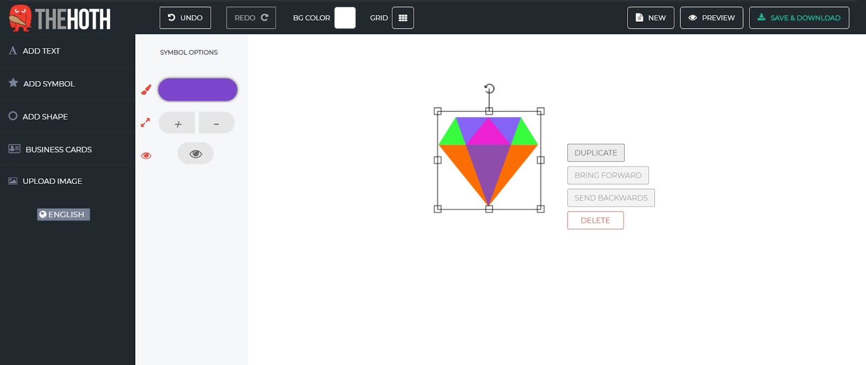Click the top-right selection handle
Viewport: 866px width, 365px height.
point(541,111)
